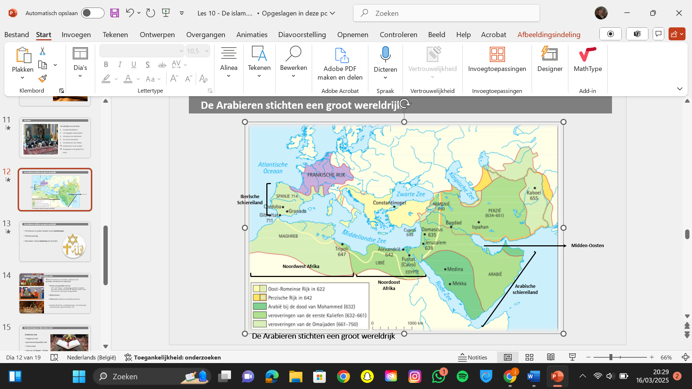
Task: Click Adobe PDF maken en delen
Action: pyautogui.click(x=340, y=64)
